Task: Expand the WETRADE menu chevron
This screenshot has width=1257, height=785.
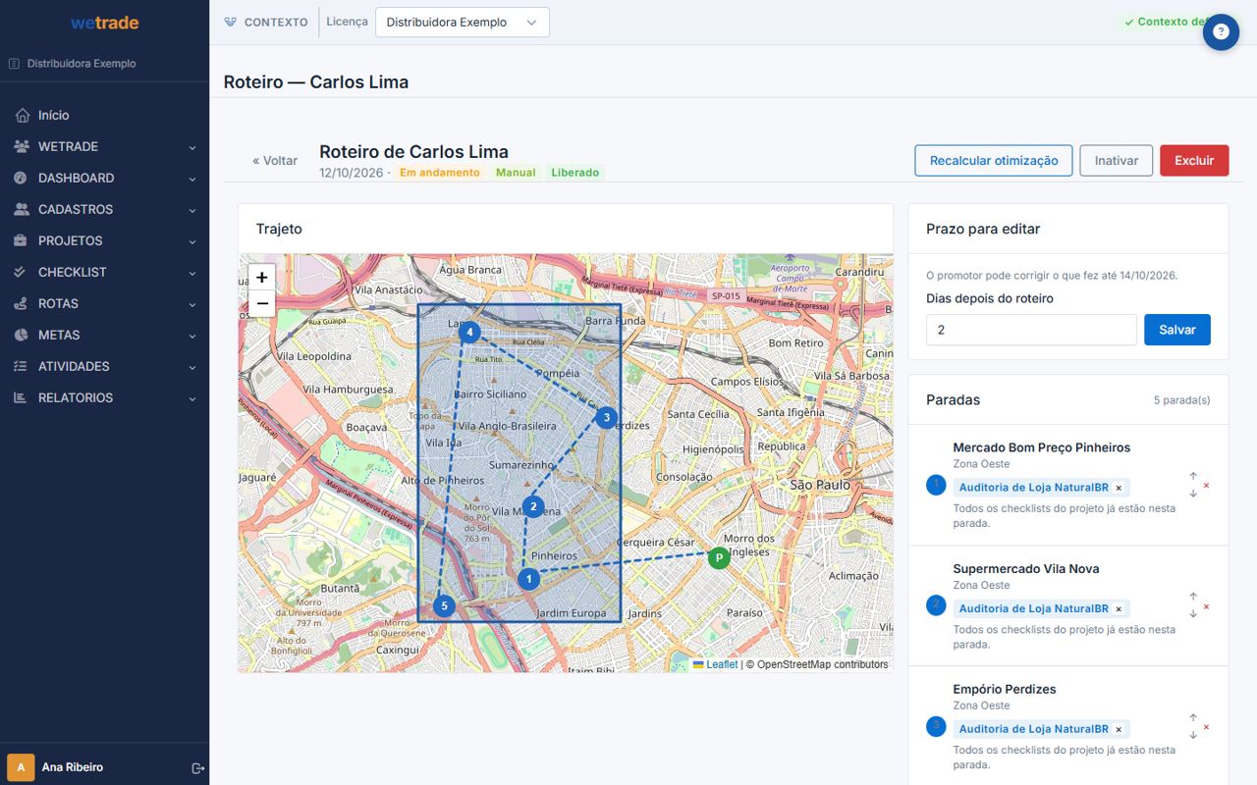Action: click(192, 148)
